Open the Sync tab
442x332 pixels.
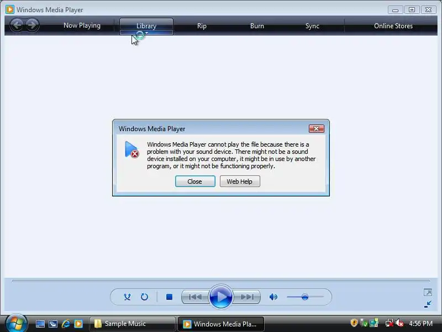(x=312, y=26)
